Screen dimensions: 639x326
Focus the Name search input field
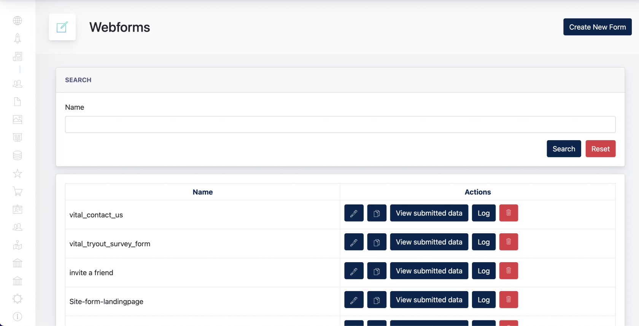pos(340,125)
